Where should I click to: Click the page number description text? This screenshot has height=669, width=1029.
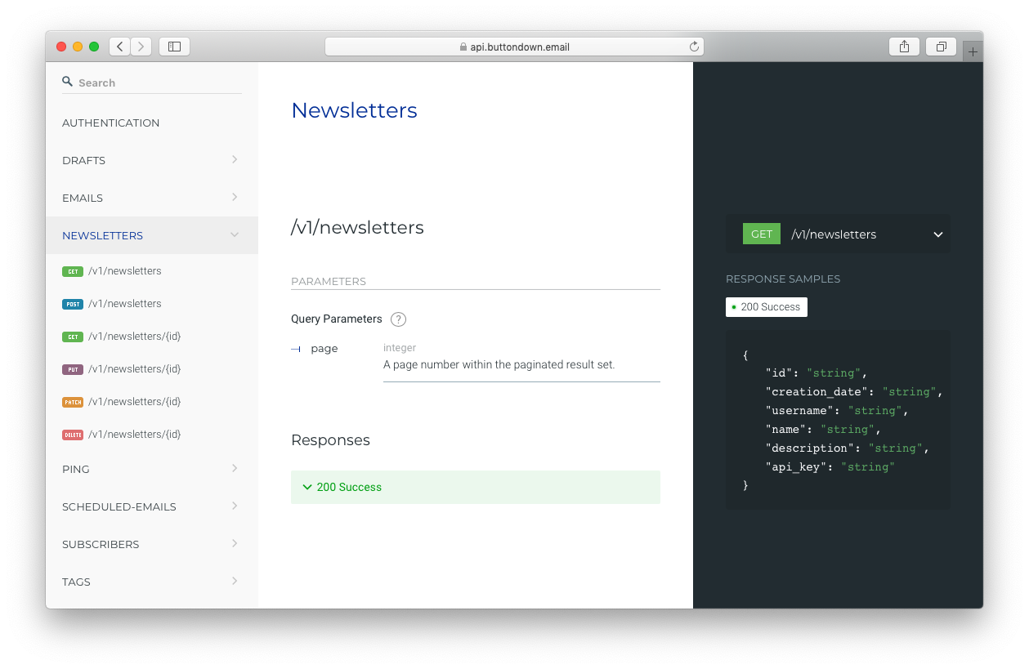[499, 365]
